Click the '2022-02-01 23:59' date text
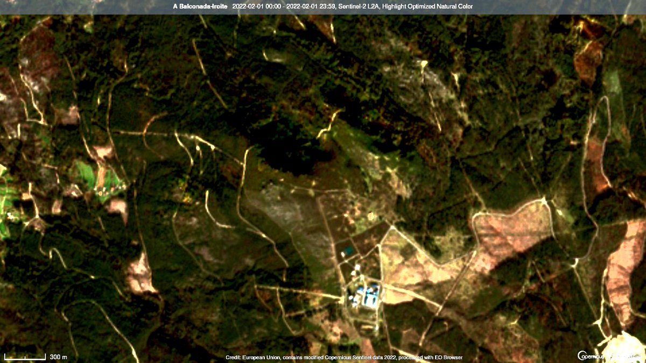Image resolution: width=646 pixels, height=363 pixels. (x=311, y=6)
